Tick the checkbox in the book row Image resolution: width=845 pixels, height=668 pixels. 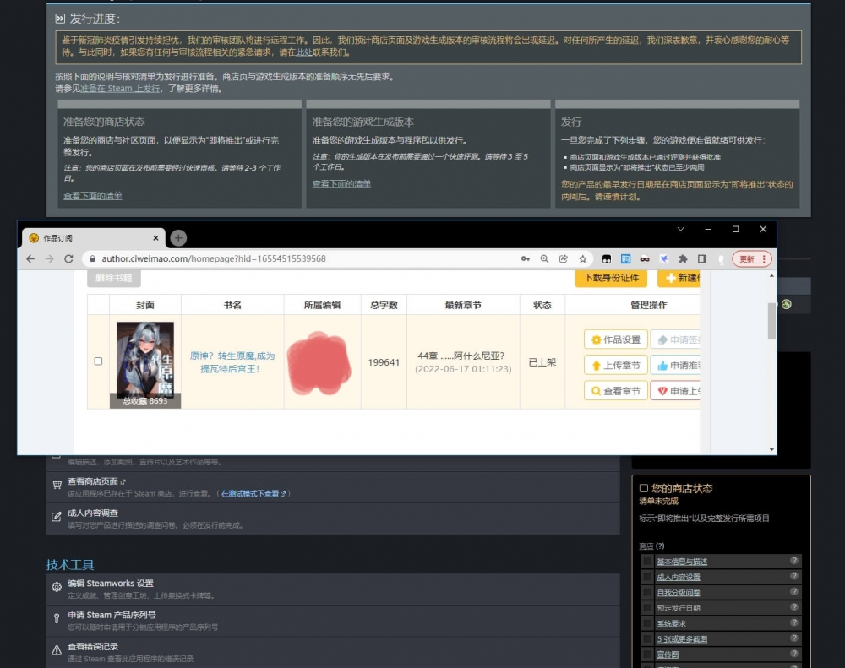pyautogui.click(x=98, y=361)
